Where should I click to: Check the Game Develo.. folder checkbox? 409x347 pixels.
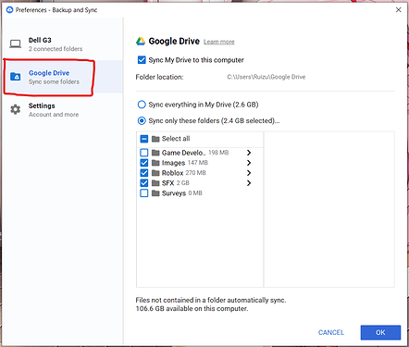coord(144,153)
